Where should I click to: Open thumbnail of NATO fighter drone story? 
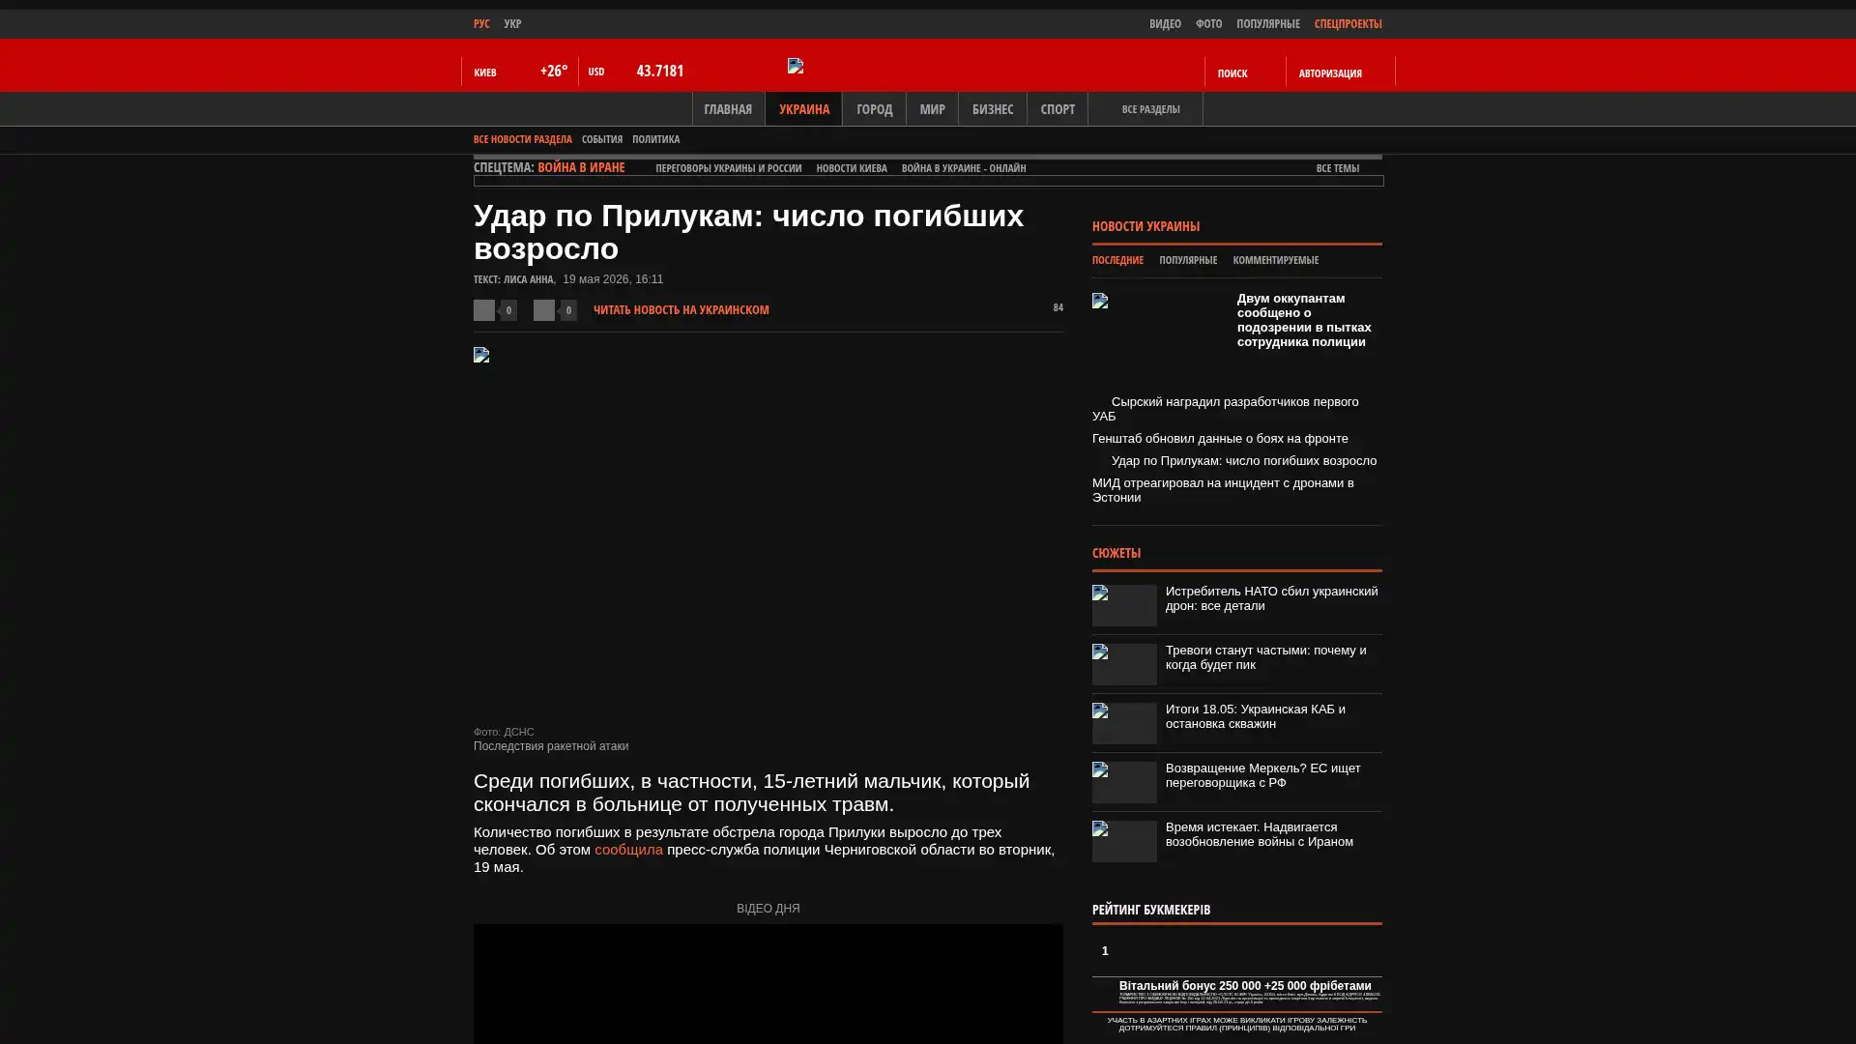(1124, 605)
